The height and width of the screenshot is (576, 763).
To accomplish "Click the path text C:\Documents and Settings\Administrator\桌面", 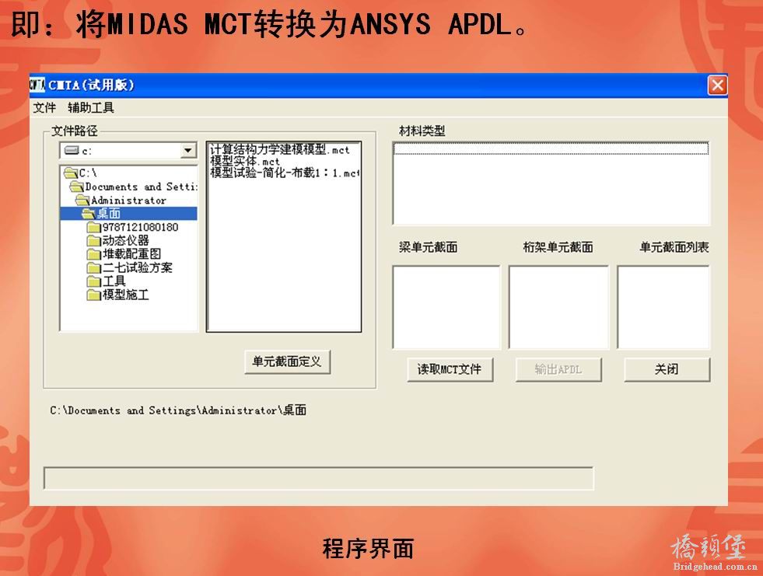I will coord(178,410).
